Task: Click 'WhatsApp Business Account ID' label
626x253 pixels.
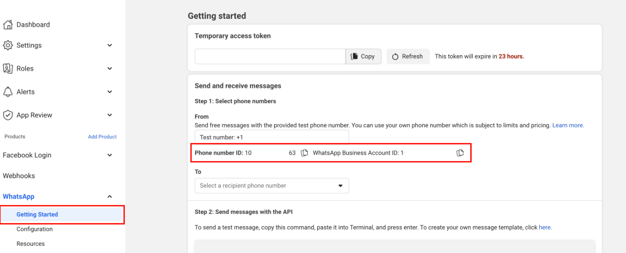Action: pos(356,153)
